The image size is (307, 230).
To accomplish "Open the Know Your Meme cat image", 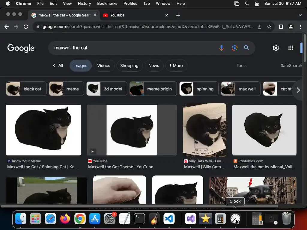I will coord(43,130).
